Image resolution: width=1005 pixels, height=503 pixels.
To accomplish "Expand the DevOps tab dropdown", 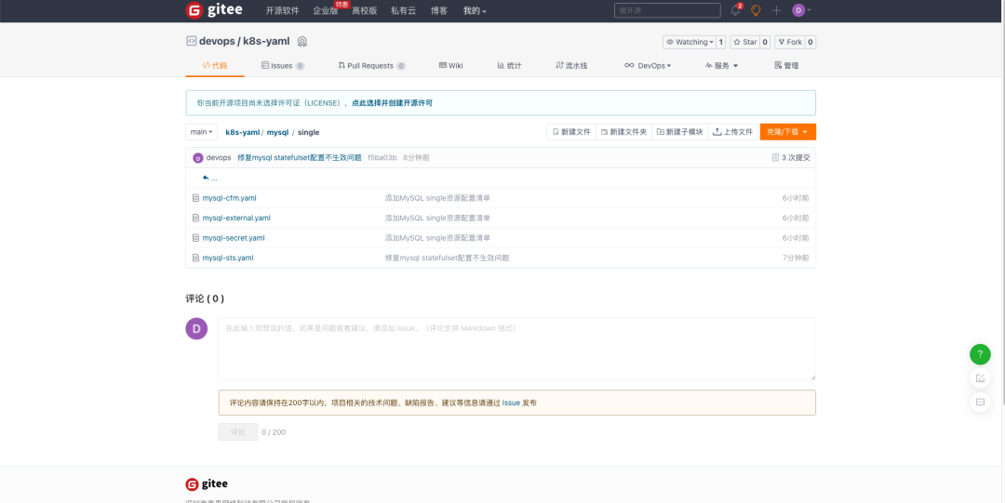I will 648,65.
